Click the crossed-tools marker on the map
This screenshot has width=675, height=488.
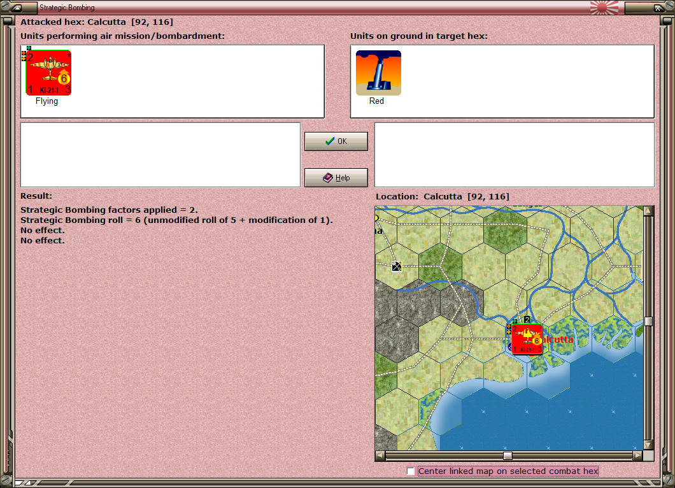[397, 266]
